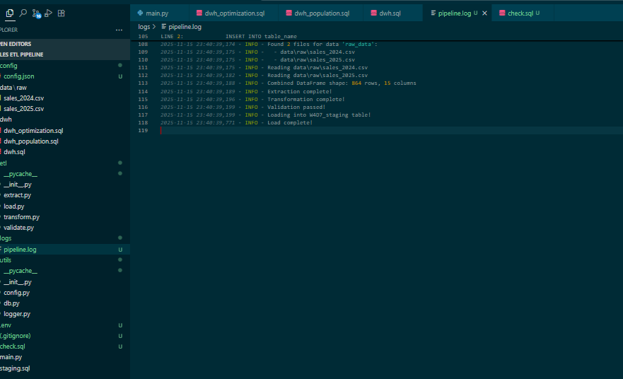623x379 pixels.
Task: Click database icon on dwh.sql tab
Action: (374, 13)
